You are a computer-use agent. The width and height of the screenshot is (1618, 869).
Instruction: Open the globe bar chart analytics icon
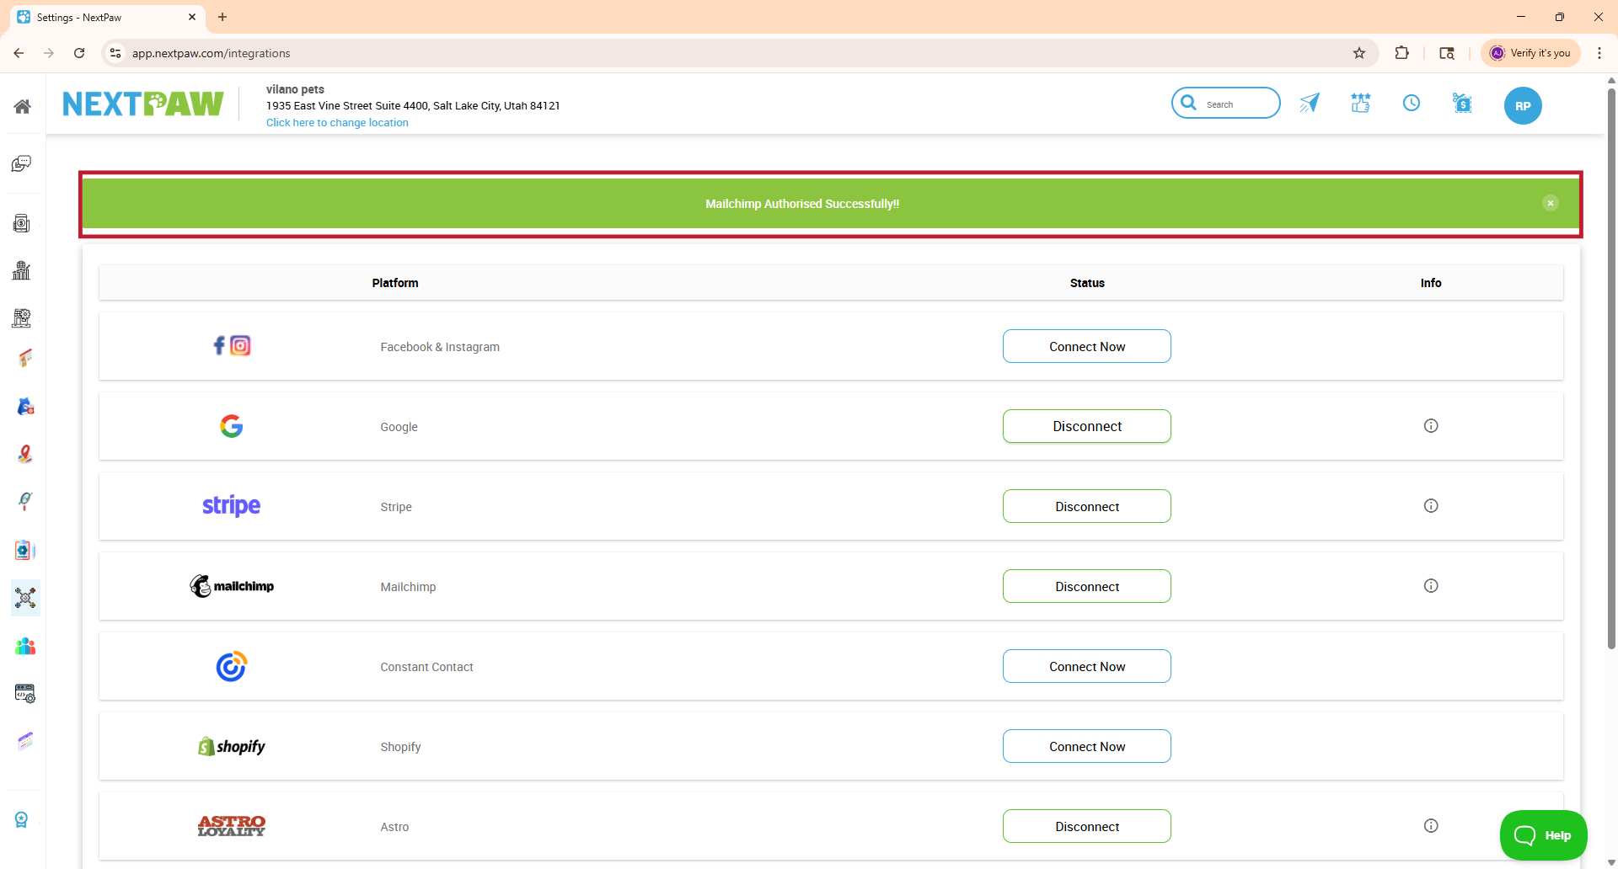[22, 270]
